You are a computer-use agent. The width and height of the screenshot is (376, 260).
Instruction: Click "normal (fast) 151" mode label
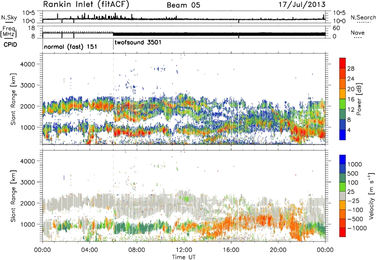pyautogui.click(x=70, y=46)
